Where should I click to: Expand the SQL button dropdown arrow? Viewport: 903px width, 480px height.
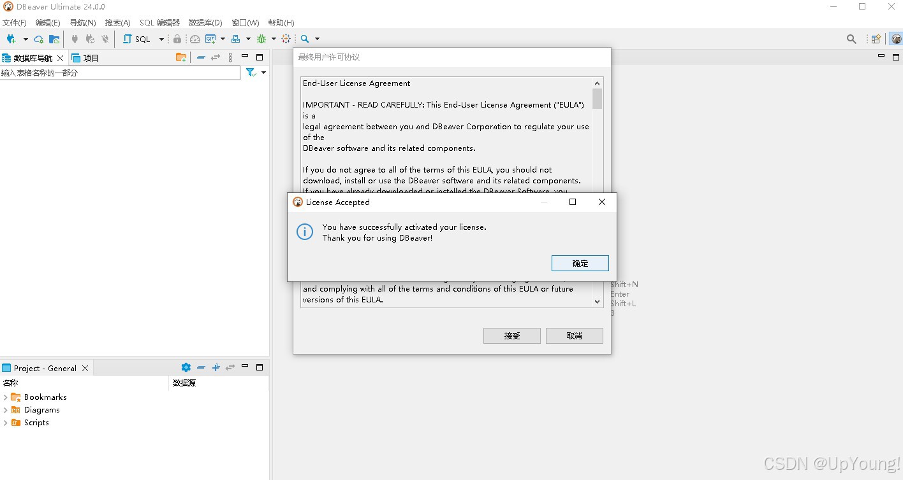(161, 39)
